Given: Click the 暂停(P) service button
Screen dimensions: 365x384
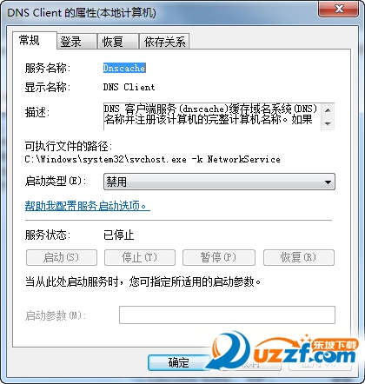Looking at the screenshot, I should pyautogui.click(x=219, y=257).
